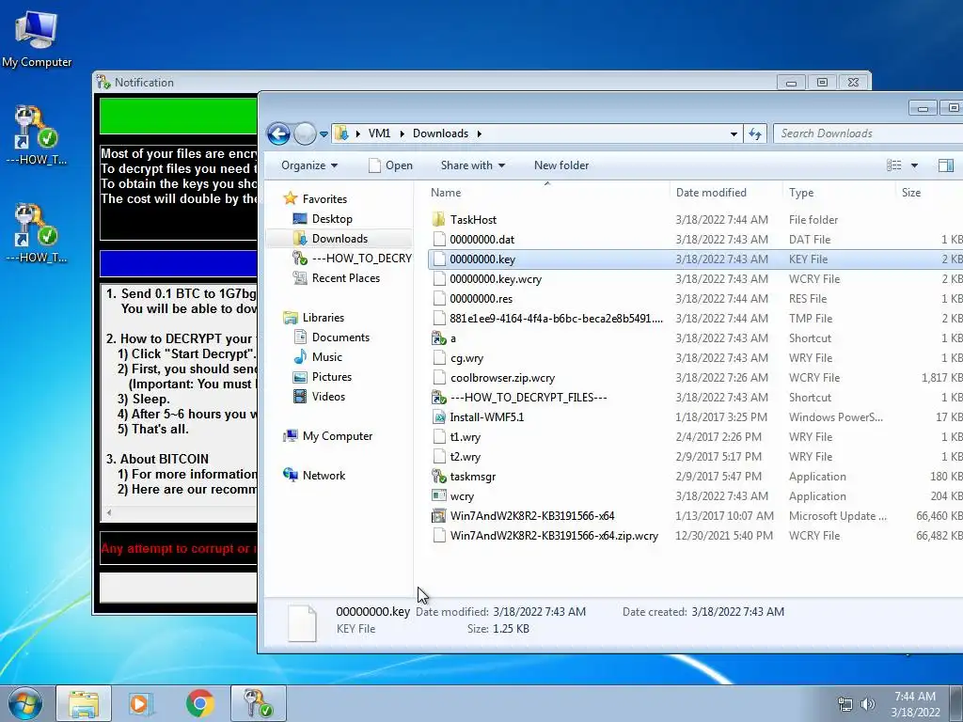Select the t1.wry file
The width and height of the screenshot is (963, 722).
point(465,437)
